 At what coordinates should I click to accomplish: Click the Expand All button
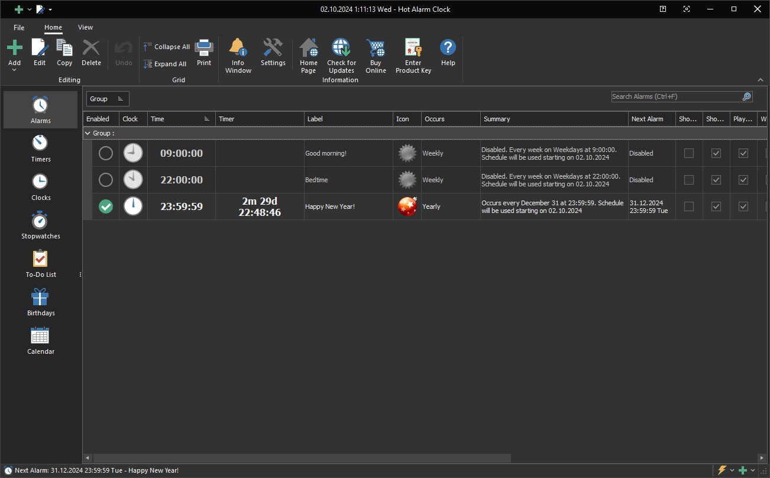click(165, 64)
